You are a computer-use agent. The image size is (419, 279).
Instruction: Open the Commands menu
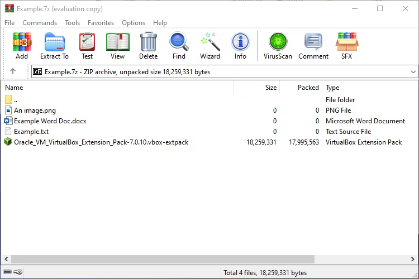point(40,23)
